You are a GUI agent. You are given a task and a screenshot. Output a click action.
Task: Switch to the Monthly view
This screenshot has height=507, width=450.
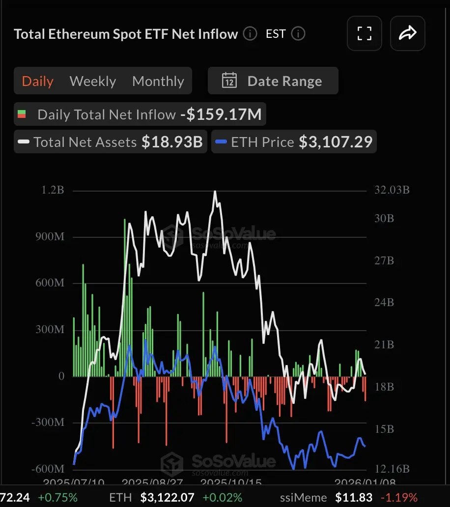[158, 81]
